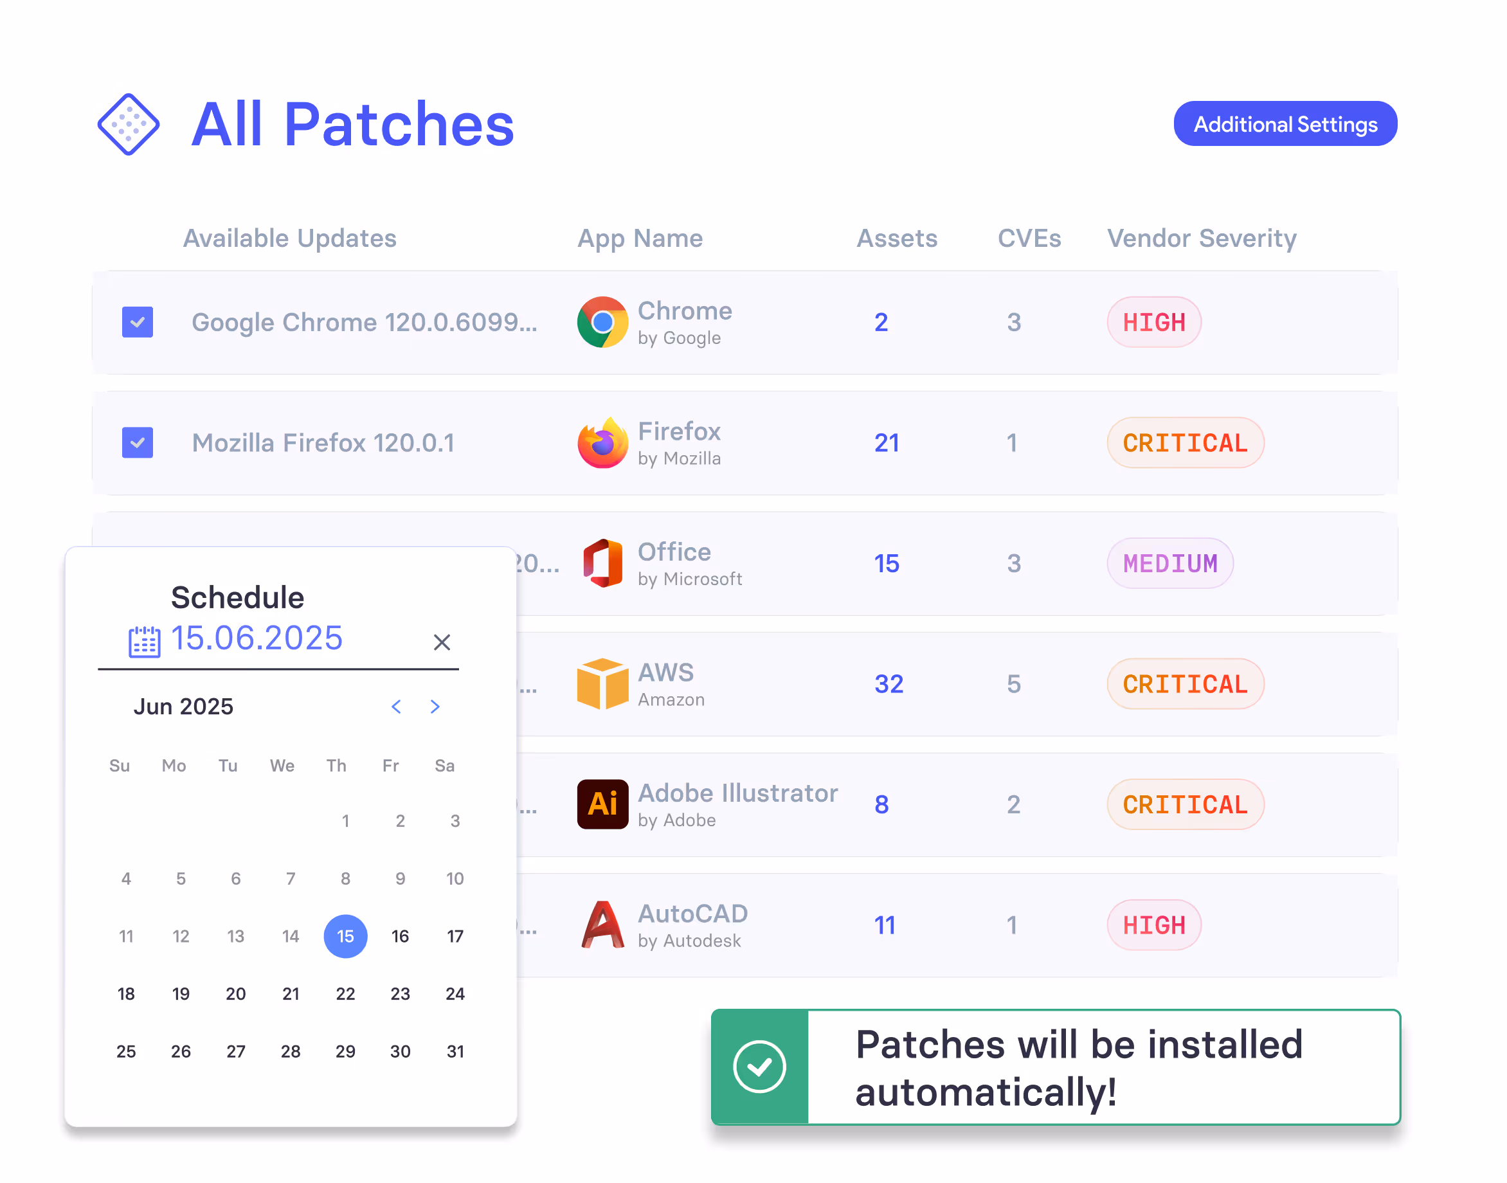Viewport: 1507px width, 1183px height.
Task: Click the green checkmark circle in notification
Action: [759, 1067]
